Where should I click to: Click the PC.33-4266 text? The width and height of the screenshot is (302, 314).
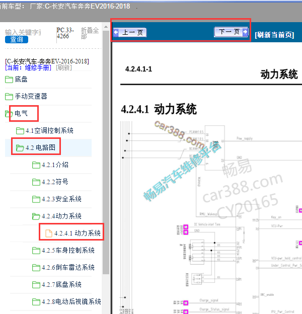click(x=65, y=33)
